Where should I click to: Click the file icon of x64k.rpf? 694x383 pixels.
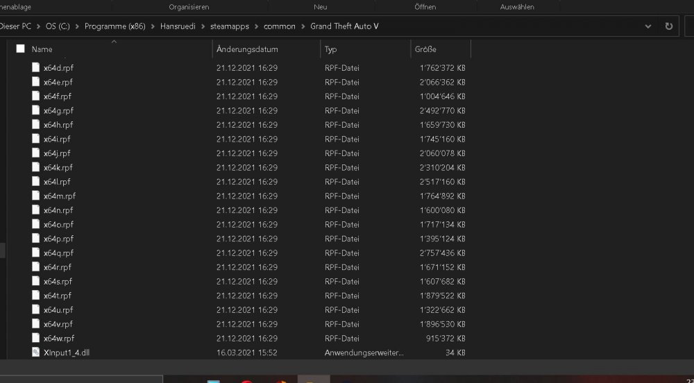(36, 167)
